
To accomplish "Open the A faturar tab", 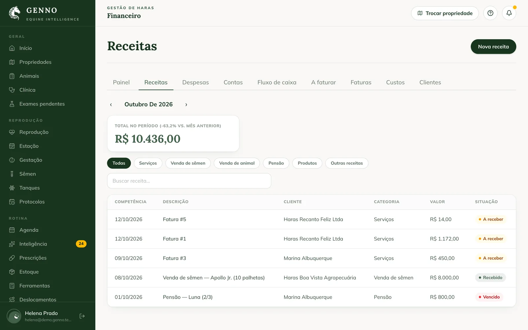I will click(x=323, y=82).
